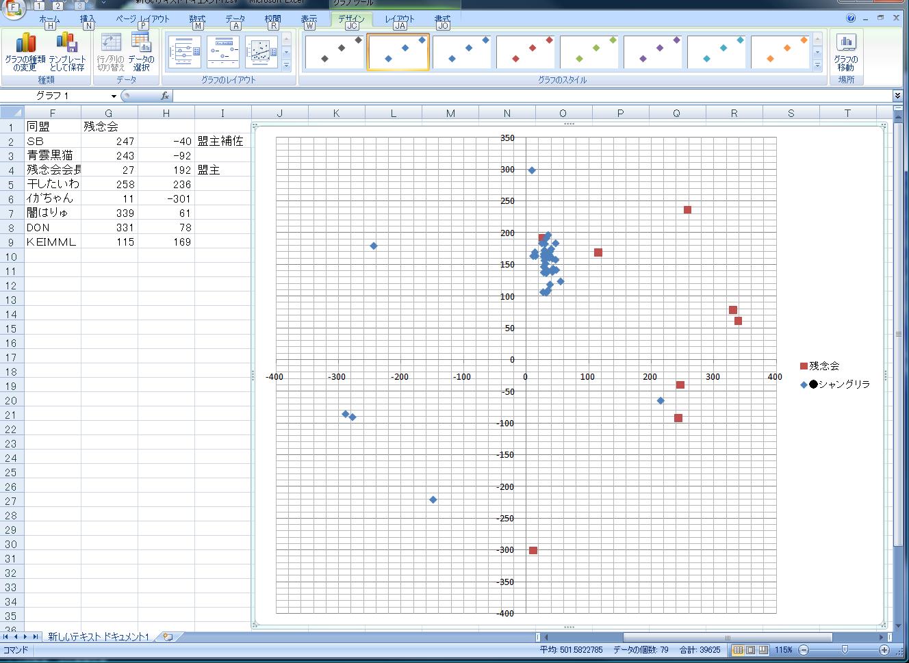
Task: Open the Excel help question mark icon
Action: 851,18
